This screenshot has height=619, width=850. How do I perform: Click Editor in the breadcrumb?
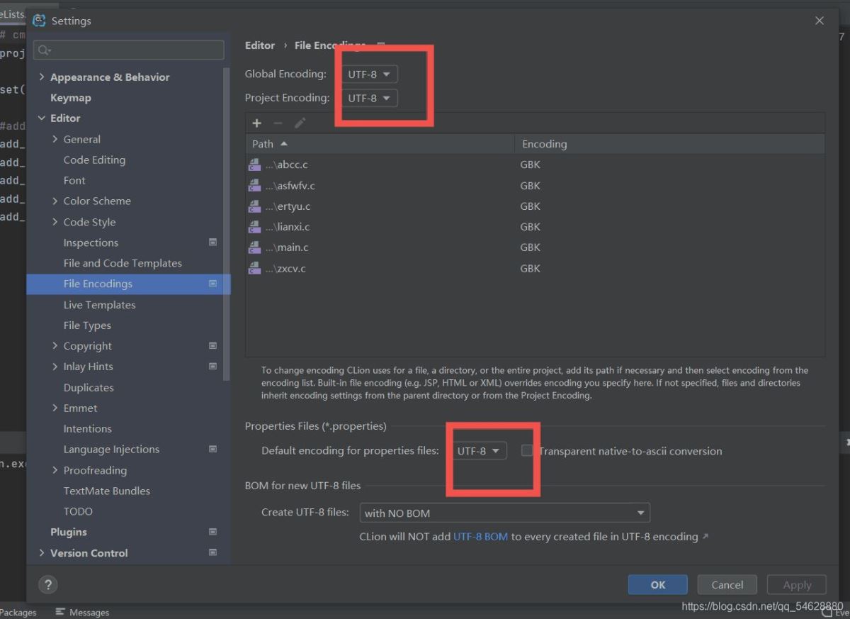click(260, 45)
